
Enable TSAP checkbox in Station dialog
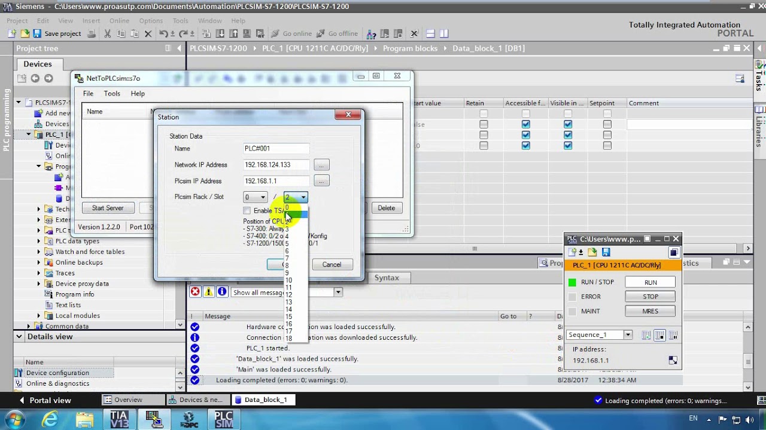(x=247, y=211)
